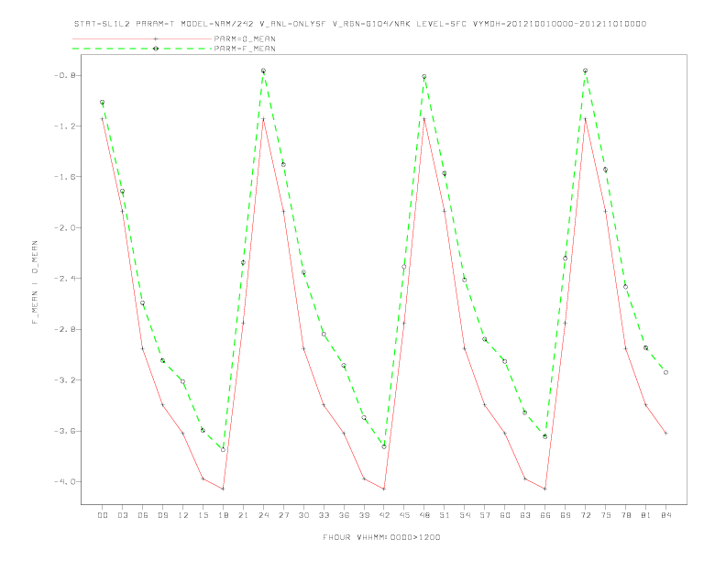Click the 75 forecast hour tick label

tap(606, 515)
